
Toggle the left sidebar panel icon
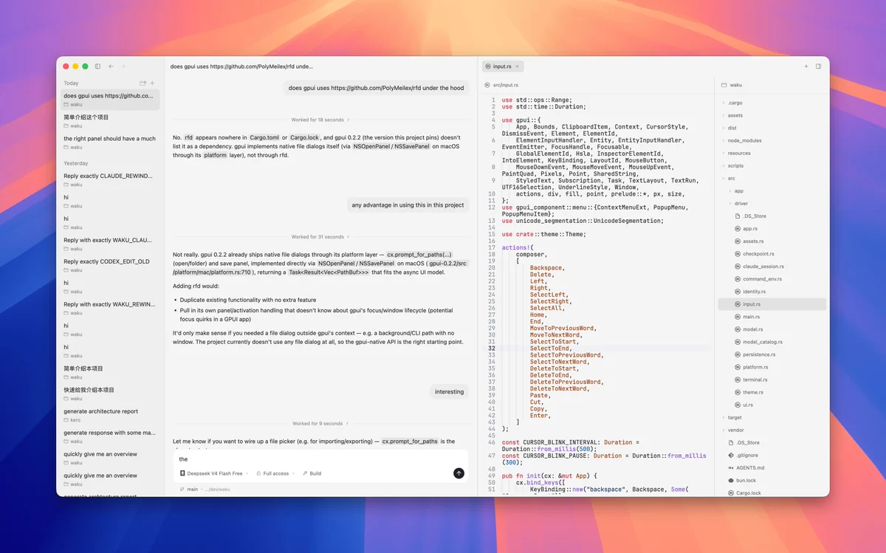(97, 66)
